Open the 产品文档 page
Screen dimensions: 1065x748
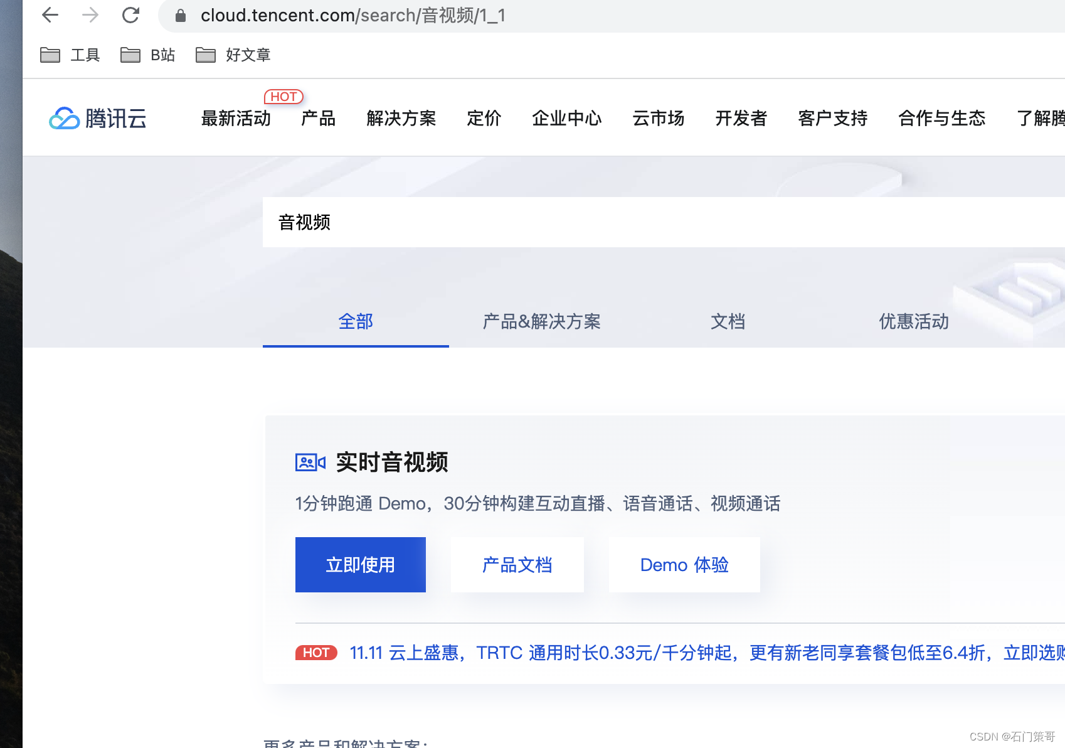(517, 565)
